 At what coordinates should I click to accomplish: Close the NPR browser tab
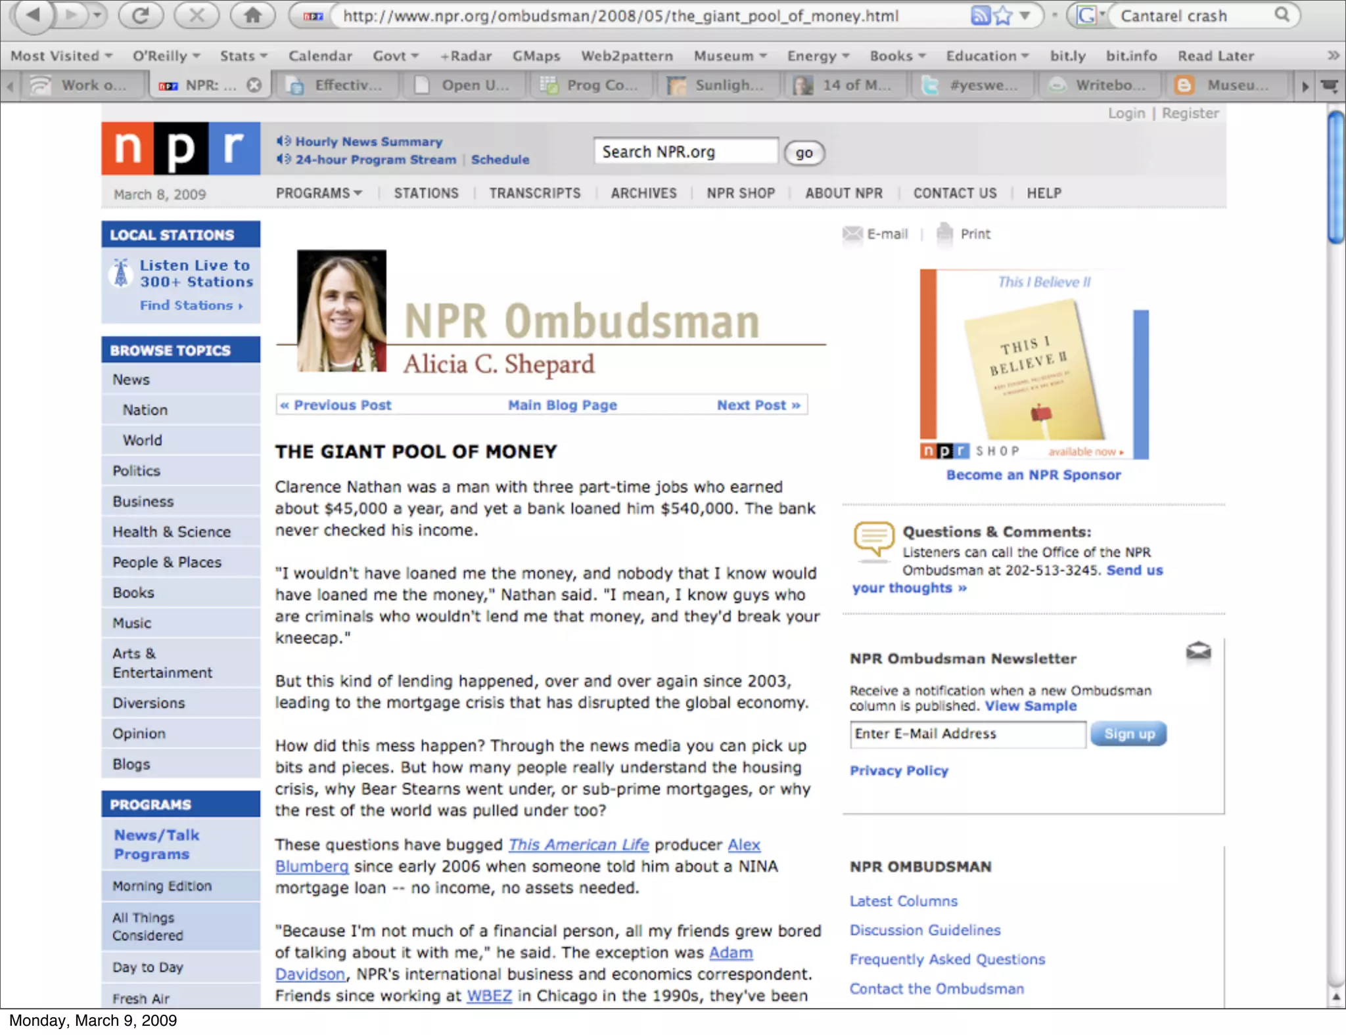pos(254,85)
